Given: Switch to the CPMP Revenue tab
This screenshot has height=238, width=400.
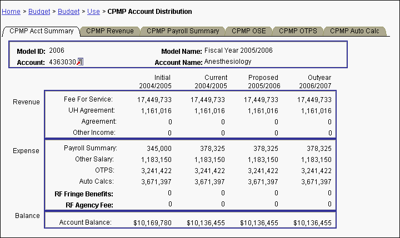Looking at the screenshot, I should click(110, 31).
